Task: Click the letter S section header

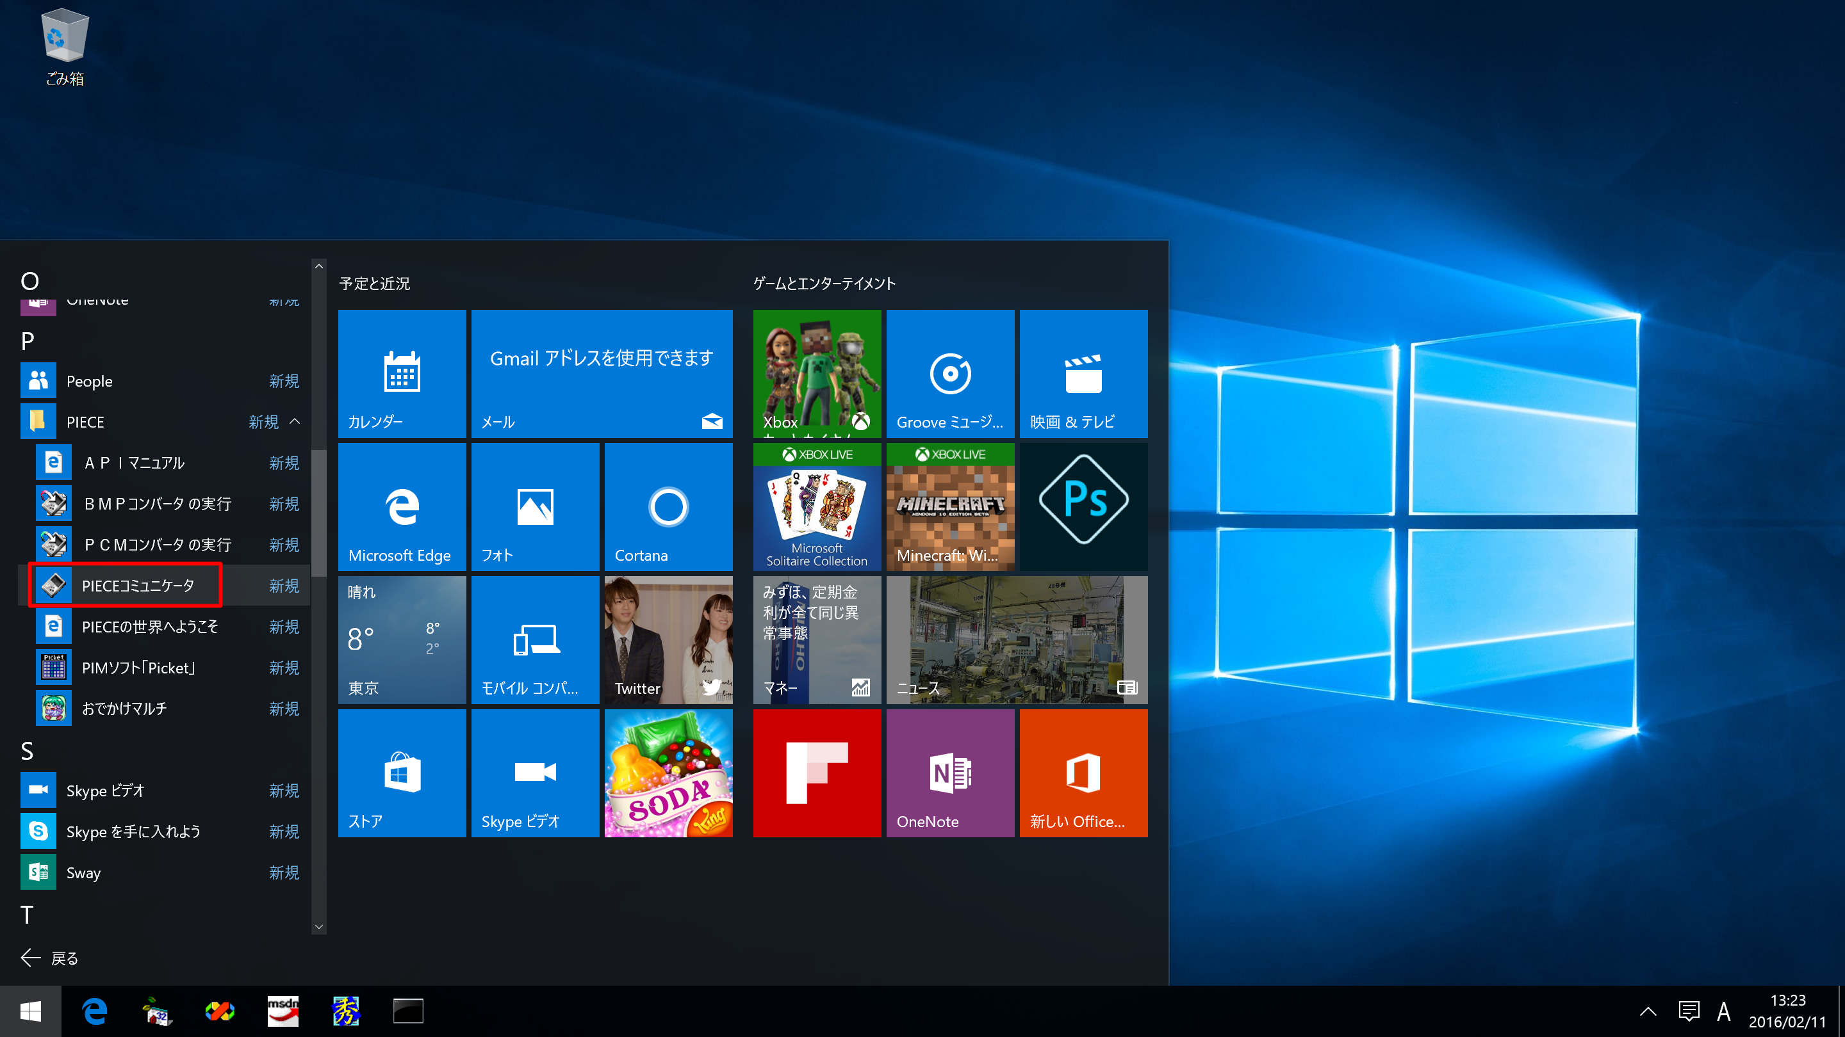Action: coord(27,751)
